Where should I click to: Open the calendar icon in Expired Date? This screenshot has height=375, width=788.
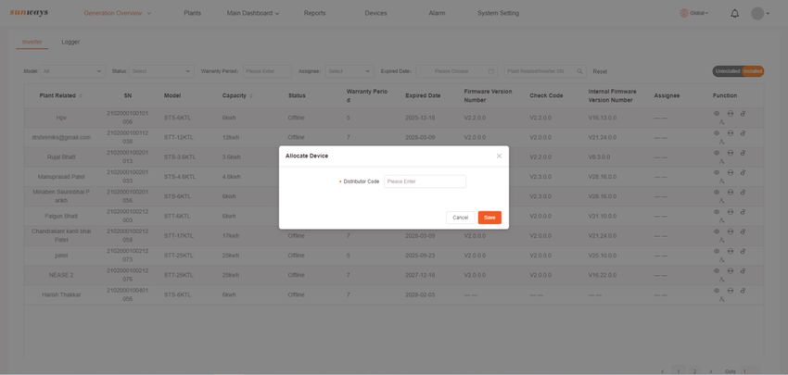(491, 71)
